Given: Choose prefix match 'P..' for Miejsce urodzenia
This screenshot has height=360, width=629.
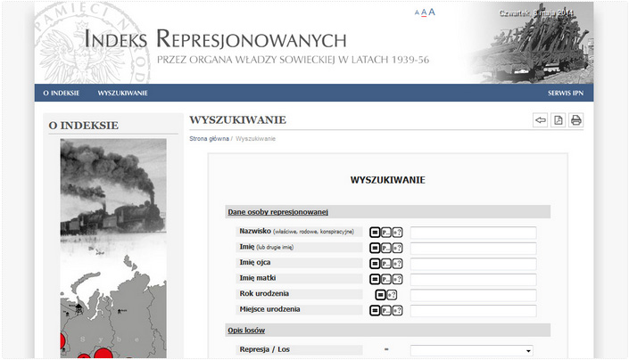Looking at the screenshot, I should (x=386, y=311).
